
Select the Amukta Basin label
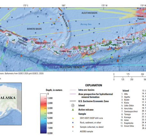click(128, 41)
